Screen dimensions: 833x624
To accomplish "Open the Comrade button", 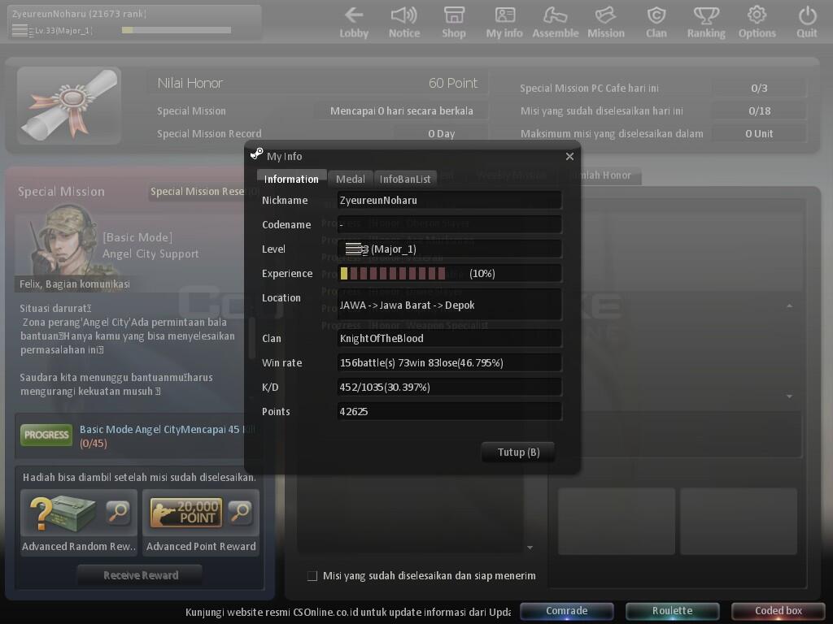I will coord(567,611).
